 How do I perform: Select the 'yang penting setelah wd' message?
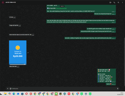[98, 31]
